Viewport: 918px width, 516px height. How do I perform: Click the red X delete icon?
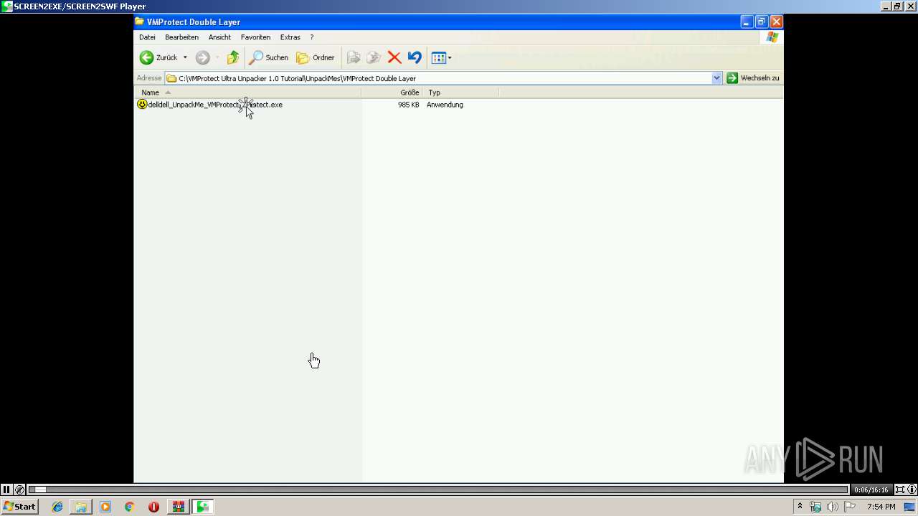pos(394,57)
